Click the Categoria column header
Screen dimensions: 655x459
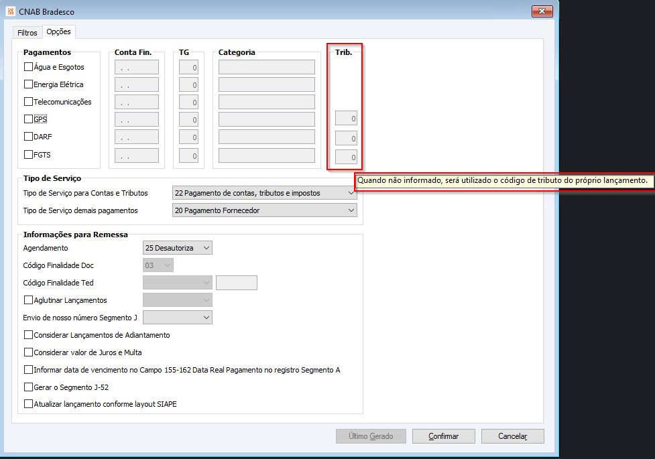(x=237, y=52)
